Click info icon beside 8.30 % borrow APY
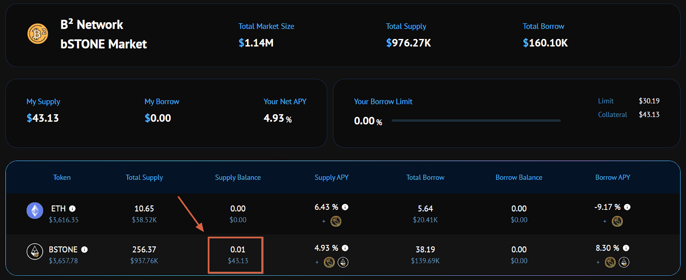The width and height of the screenshot is (686, 280). click(x=626, y=248)
